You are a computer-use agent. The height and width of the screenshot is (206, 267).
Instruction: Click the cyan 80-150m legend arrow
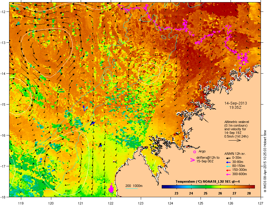pos(228,166)
